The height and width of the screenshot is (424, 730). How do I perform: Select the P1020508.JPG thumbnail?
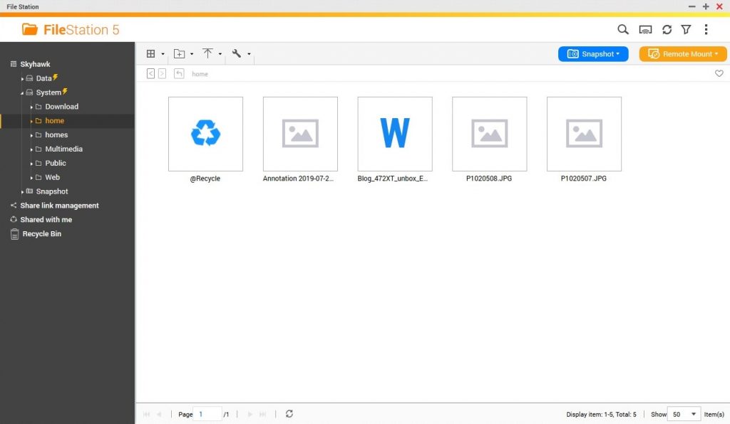point(489,134)
